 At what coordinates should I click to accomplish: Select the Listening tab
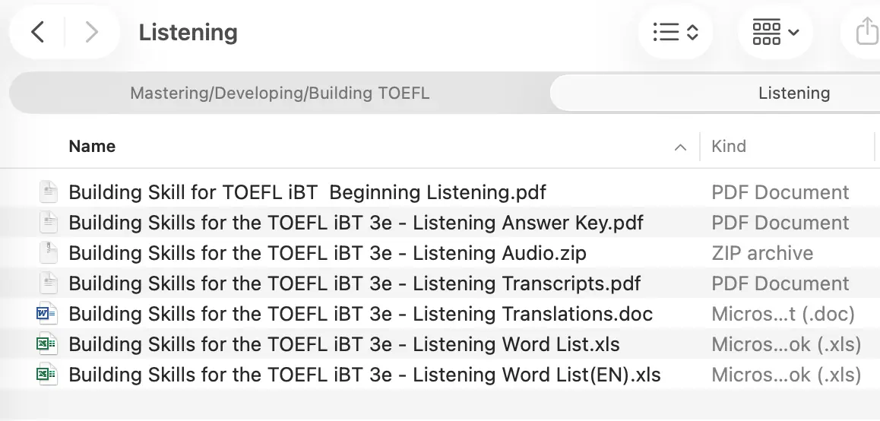pos(793,93)
